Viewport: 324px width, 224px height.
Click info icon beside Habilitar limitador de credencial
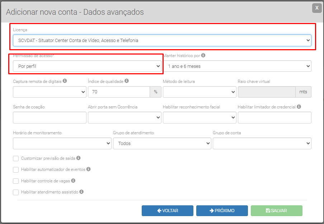[x=299, y=107]
